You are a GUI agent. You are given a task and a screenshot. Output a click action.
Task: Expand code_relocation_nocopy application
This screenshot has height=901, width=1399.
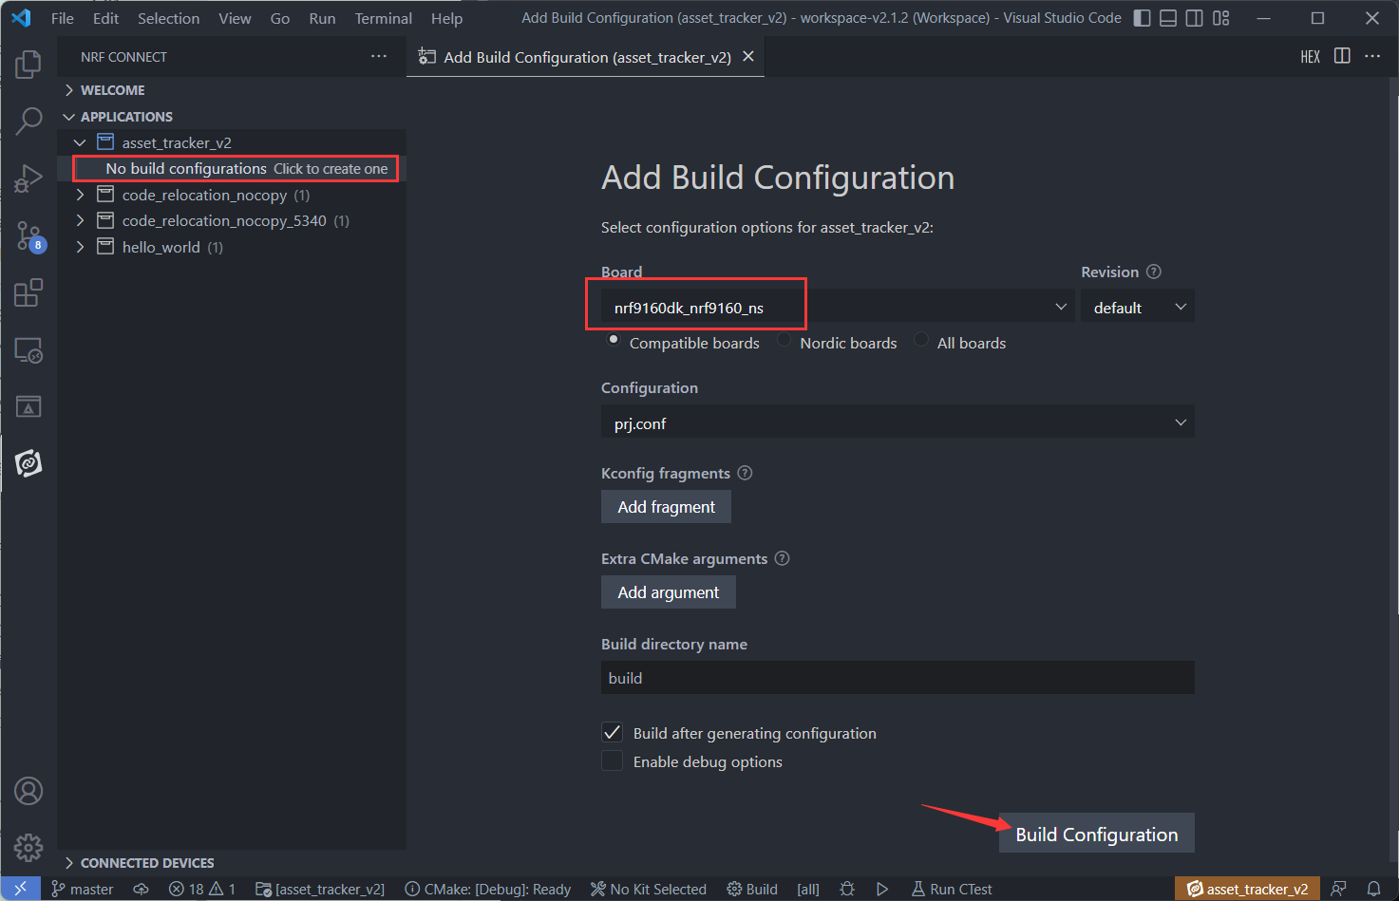click(x=80, y=195)
